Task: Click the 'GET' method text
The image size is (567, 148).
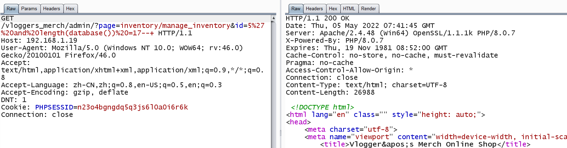Action: coord(7,18)
